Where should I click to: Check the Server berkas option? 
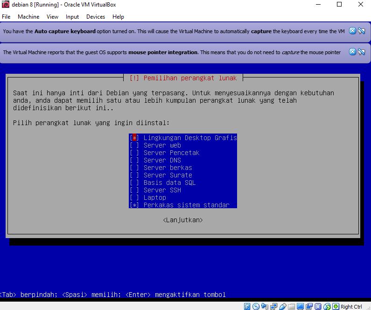[x=183, y=168]
